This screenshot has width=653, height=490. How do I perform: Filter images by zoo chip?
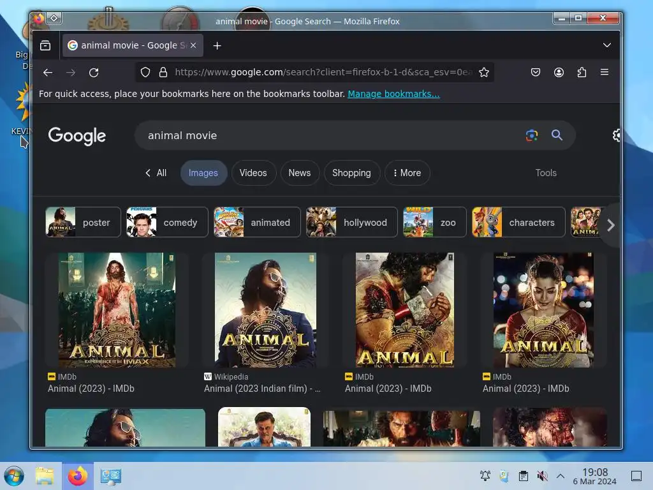[435, 223]
